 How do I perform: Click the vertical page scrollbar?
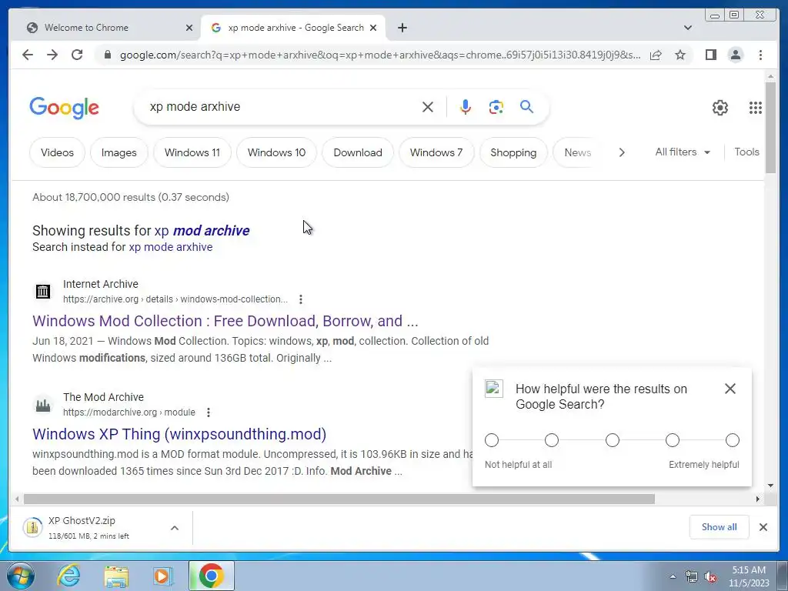click(770, 127)
